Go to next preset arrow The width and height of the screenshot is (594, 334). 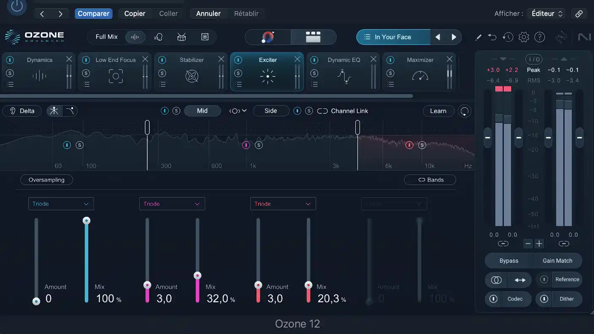pyautogui.click(x=454, y=37)
